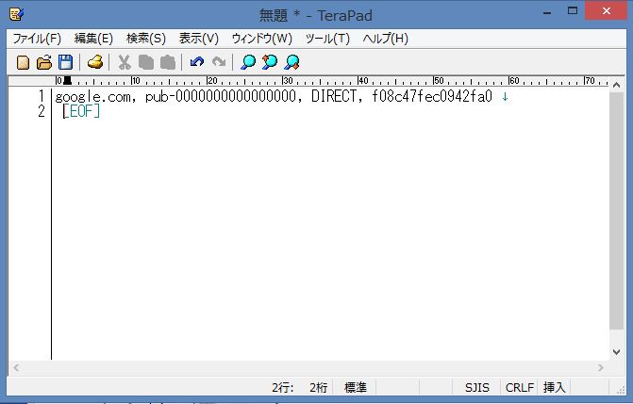Screen dimensions: 633x404
Task: Click the Copy toolbar icon
Action: point(146,62)
